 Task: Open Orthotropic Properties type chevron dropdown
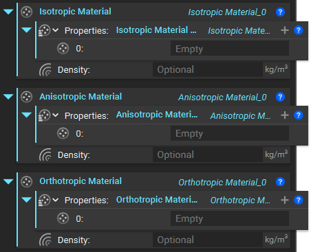point(56,200)
